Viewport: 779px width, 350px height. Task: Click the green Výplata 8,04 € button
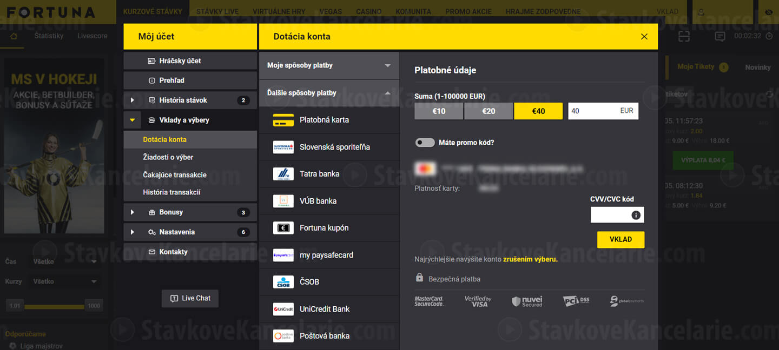(703, 160)
